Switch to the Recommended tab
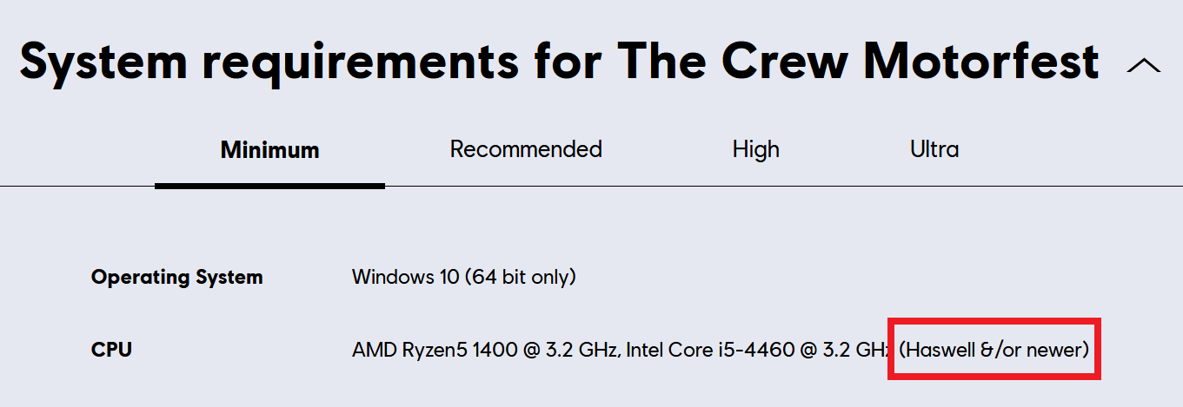 tap(526, 149)
